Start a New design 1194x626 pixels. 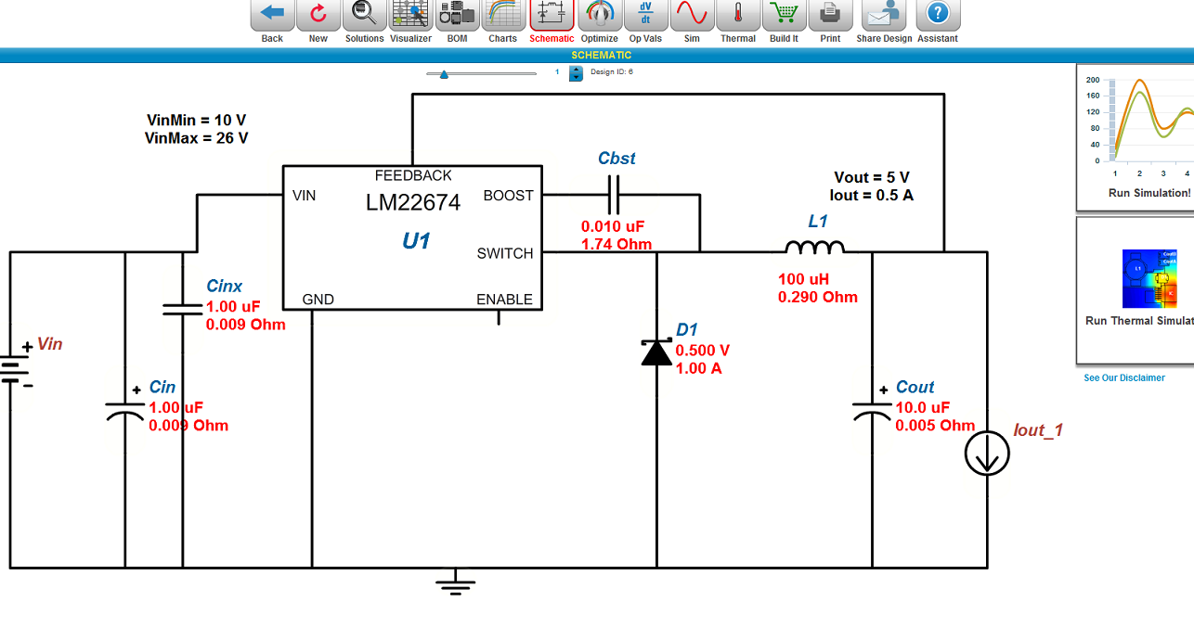click(318, 16)
